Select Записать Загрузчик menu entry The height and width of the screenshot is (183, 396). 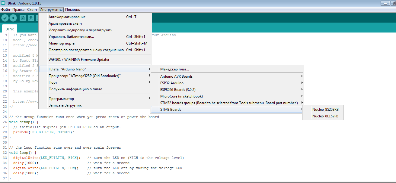[65, 105]
